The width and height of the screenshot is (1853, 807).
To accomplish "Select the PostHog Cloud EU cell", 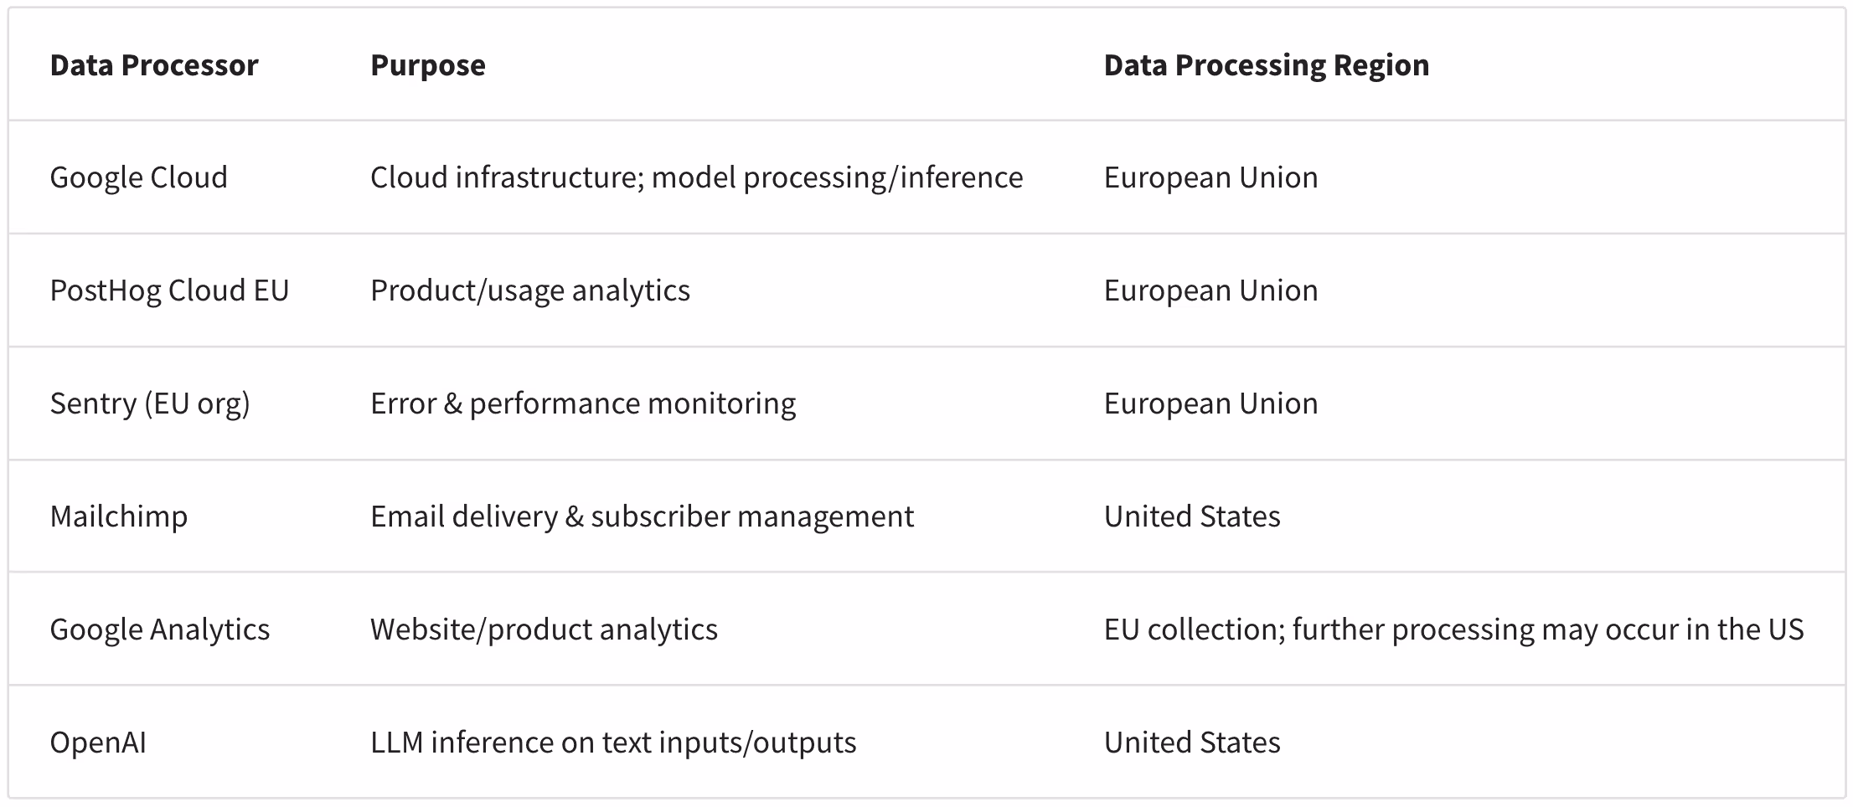I will 169,290.
